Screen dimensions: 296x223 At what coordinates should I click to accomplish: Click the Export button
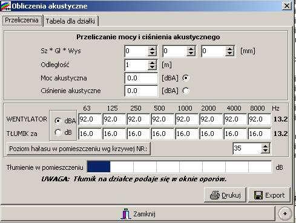pos(269,195)
